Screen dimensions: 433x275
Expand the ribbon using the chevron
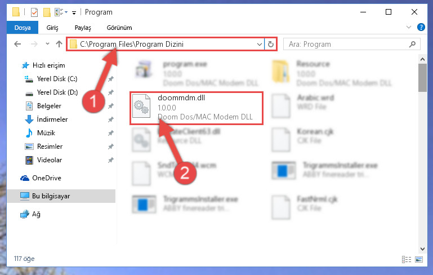click(409, 27)
